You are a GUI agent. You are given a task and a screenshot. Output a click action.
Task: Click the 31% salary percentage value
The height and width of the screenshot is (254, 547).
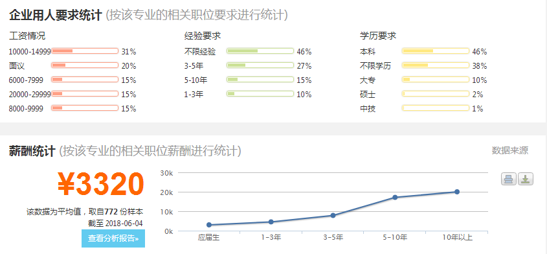tap(129, 52)
